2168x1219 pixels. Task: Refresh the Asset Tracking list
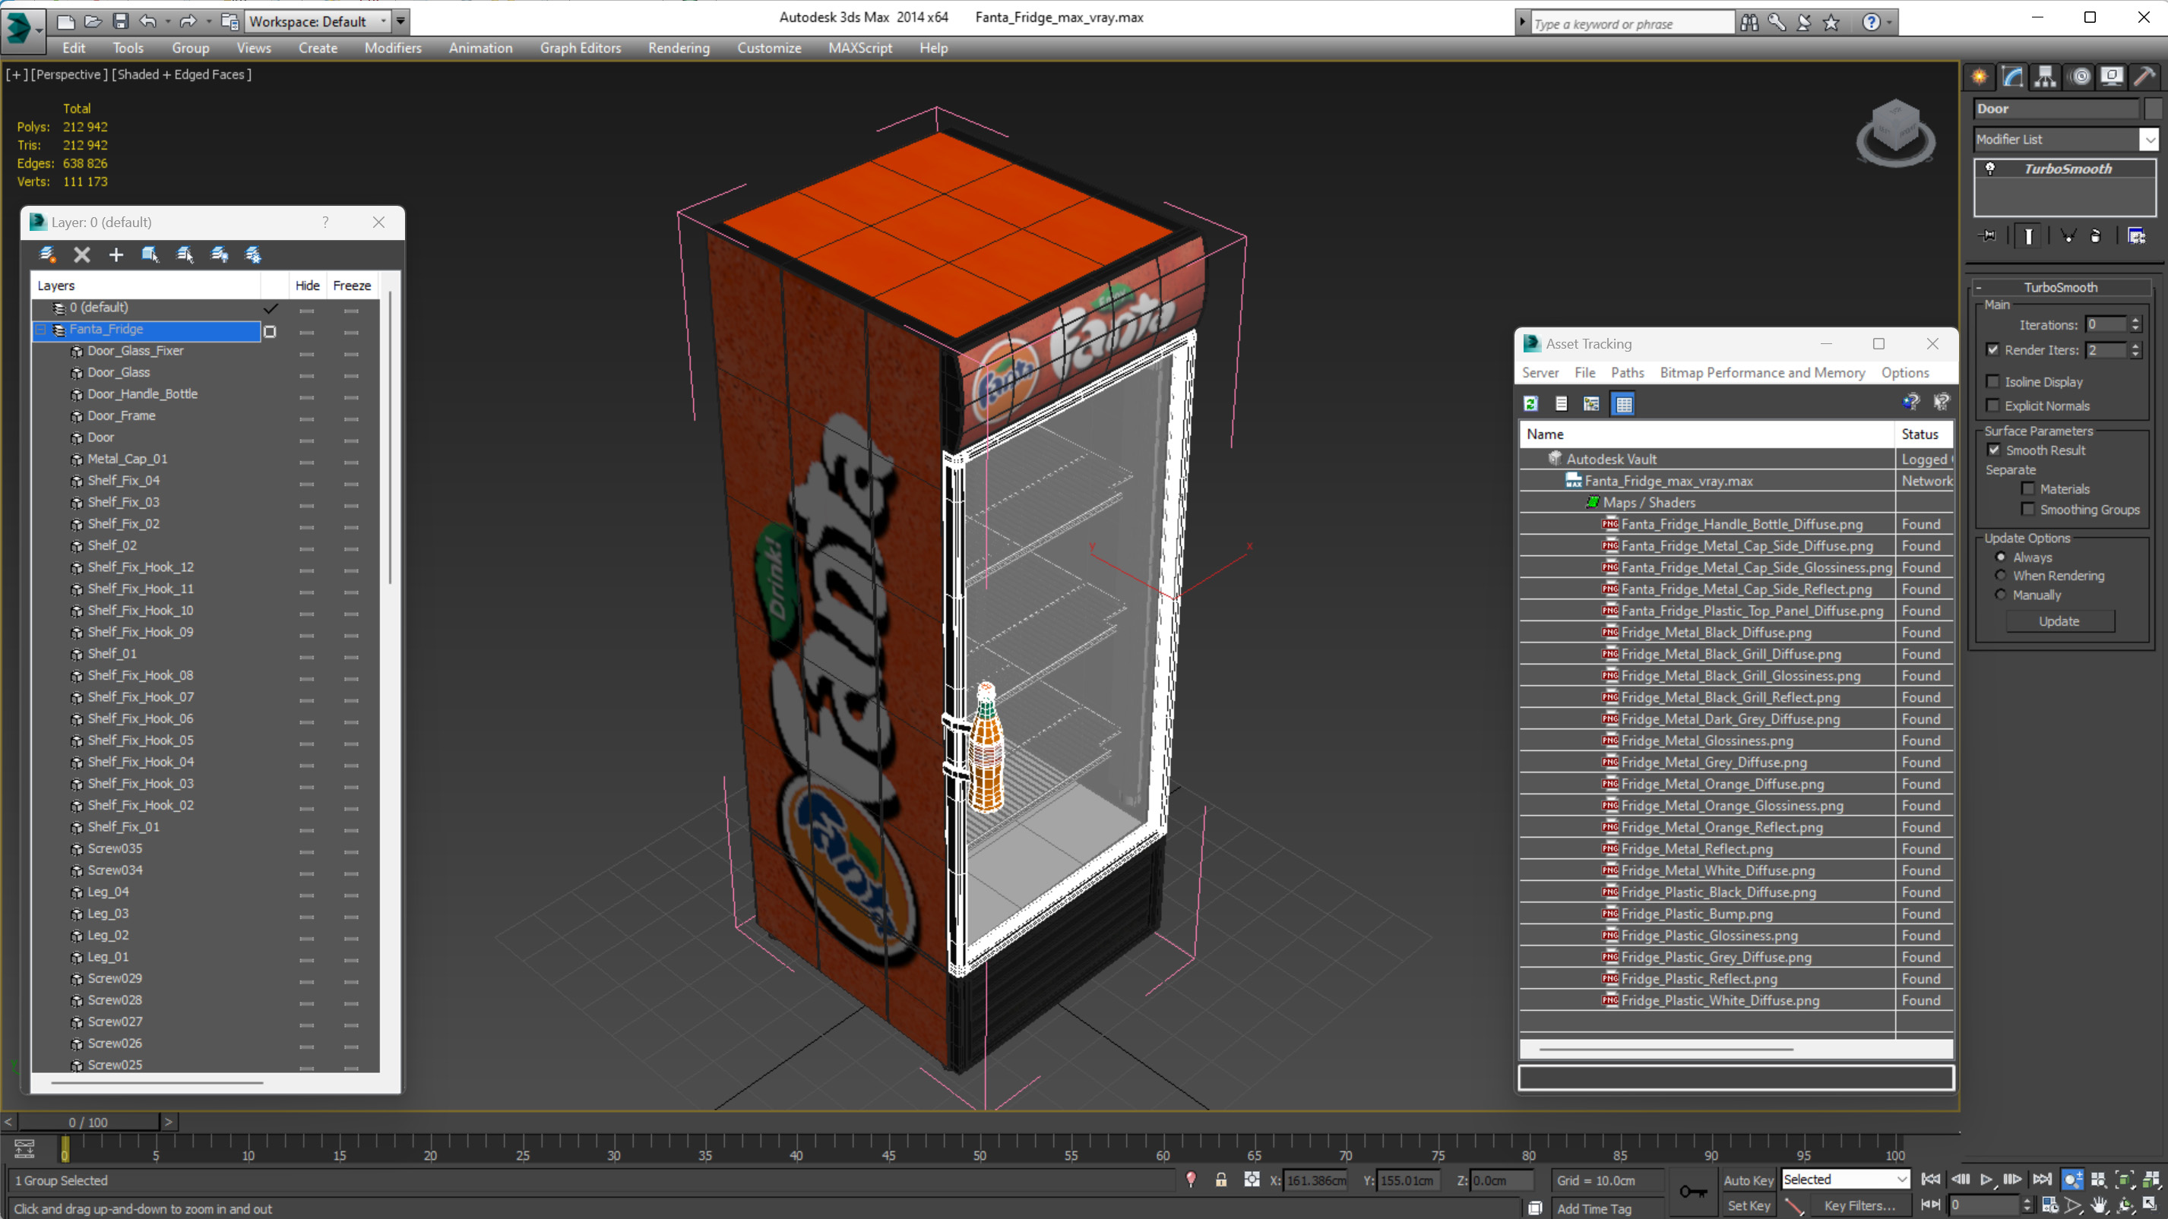[1531, 404]
